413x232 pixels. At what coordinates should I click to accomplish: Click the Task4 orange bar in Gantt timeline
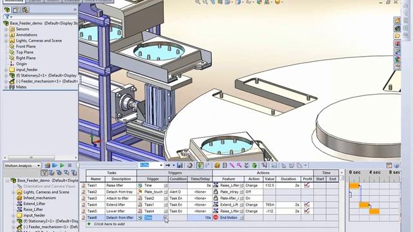point(364,205)
